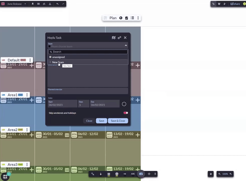Click the Start date field
The width and height of the screenshot is (246, 181).
(63, 104)
